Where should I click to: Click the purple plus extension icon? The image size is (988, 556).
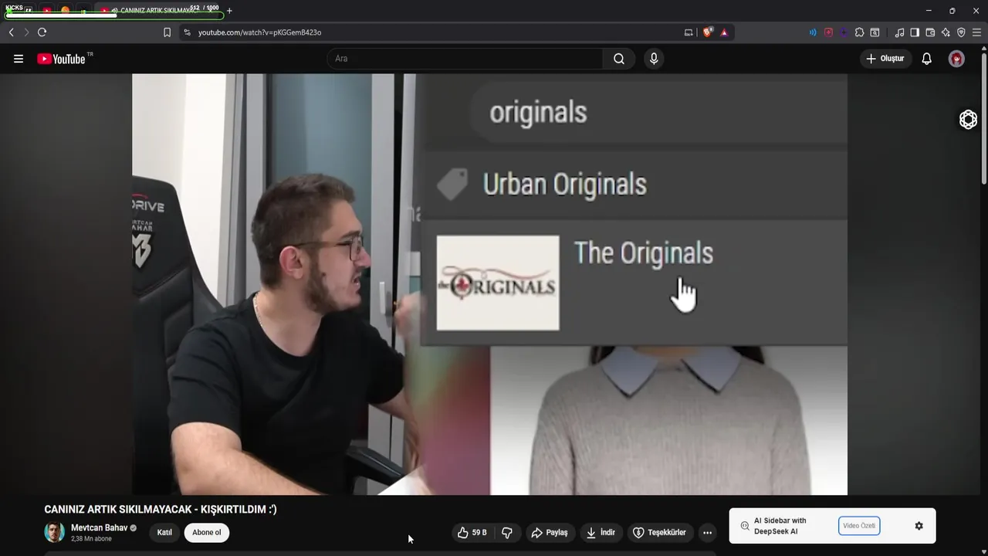[x=844, y=32]
